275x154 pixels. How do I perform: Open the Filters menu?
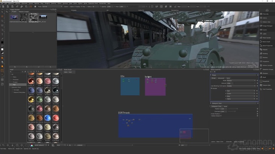59,3
